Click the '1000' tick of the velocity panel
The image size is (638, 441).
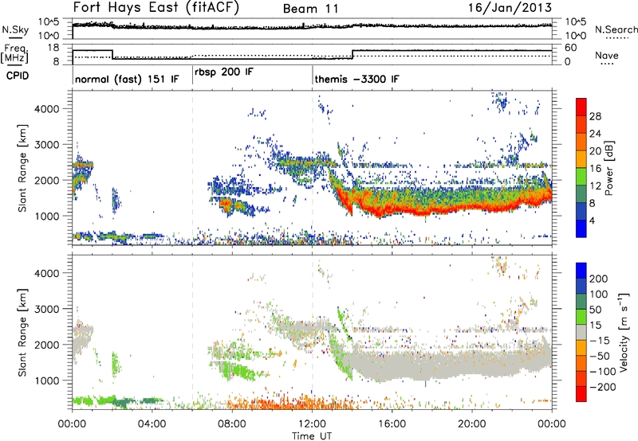(x=46, y=381)
